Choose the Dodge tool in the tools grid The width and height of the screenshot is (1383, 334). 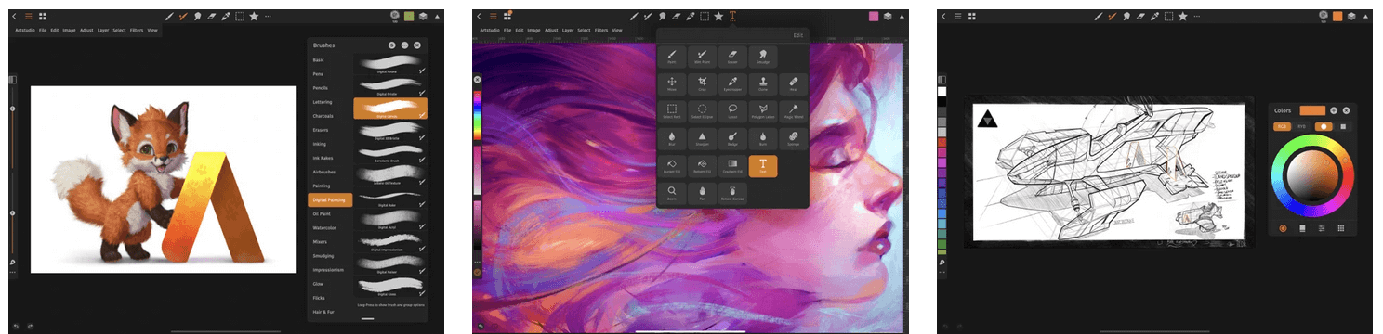[x=731, y=138]
